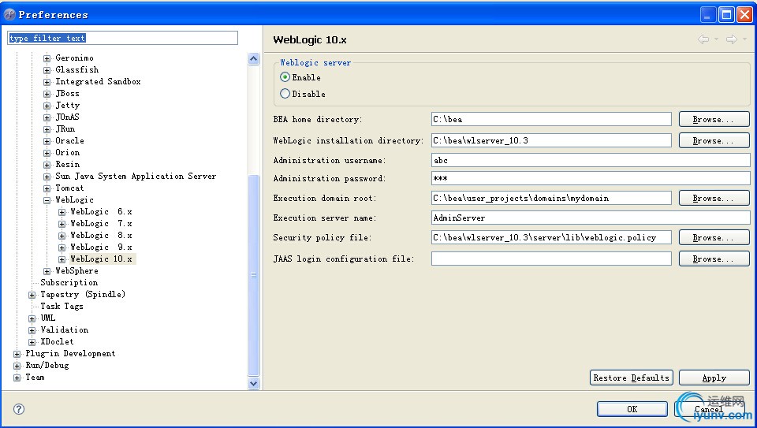The width and height of the screenshot is (757, 428).
Task: Click the Apply button
Action: (x=714, y=378)
